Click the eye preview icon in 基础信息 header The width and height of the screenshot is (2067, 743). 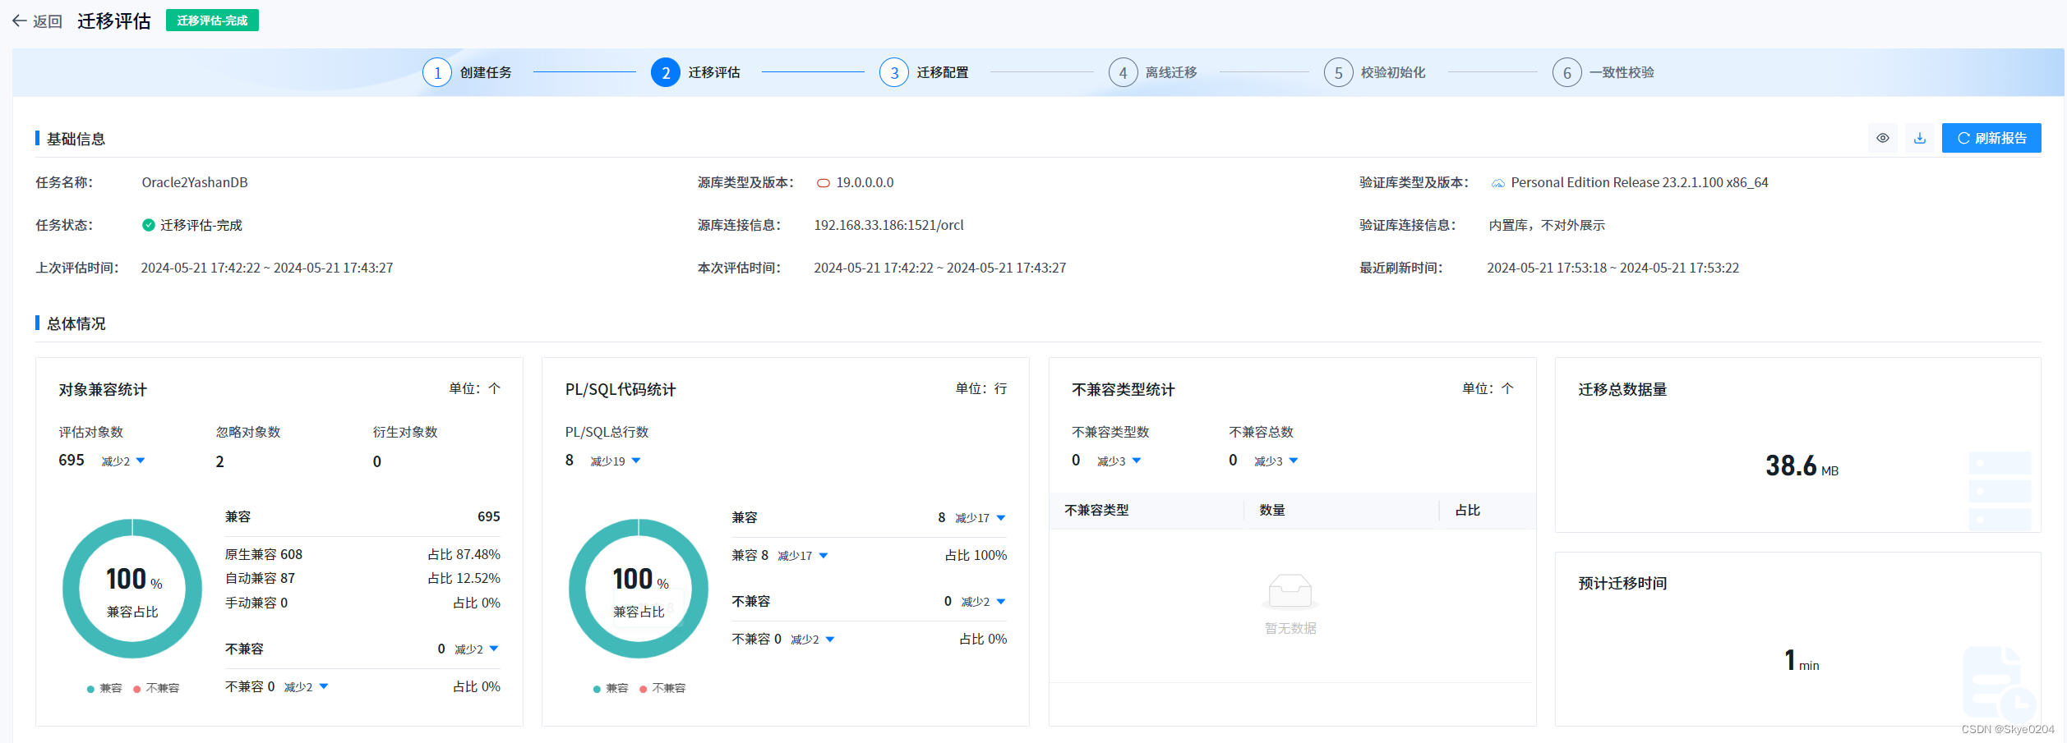(1883, 138)
